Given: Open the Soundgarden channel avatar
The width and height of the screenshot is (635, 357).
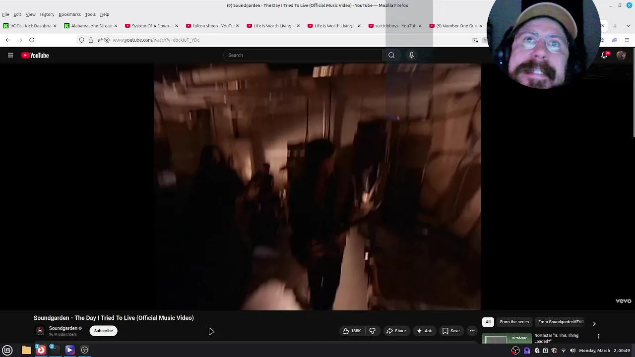Looking at the screenshot, I should [x=40, y=331].
